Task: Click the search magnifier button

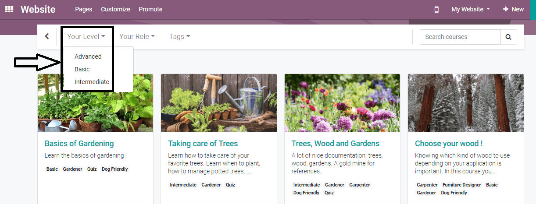Action: [x=508, y=37]
